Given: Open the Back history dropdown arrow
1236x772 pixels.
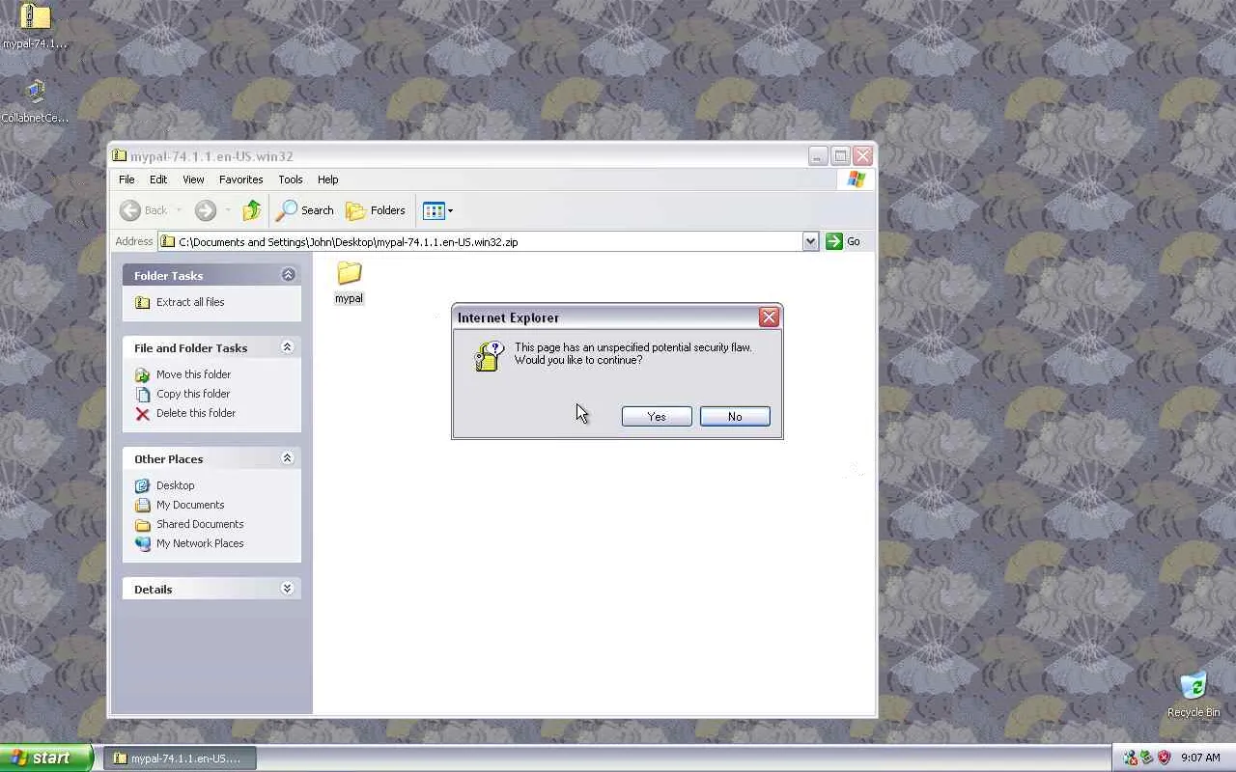Looking at the screenshot, I should pos(179,210).
